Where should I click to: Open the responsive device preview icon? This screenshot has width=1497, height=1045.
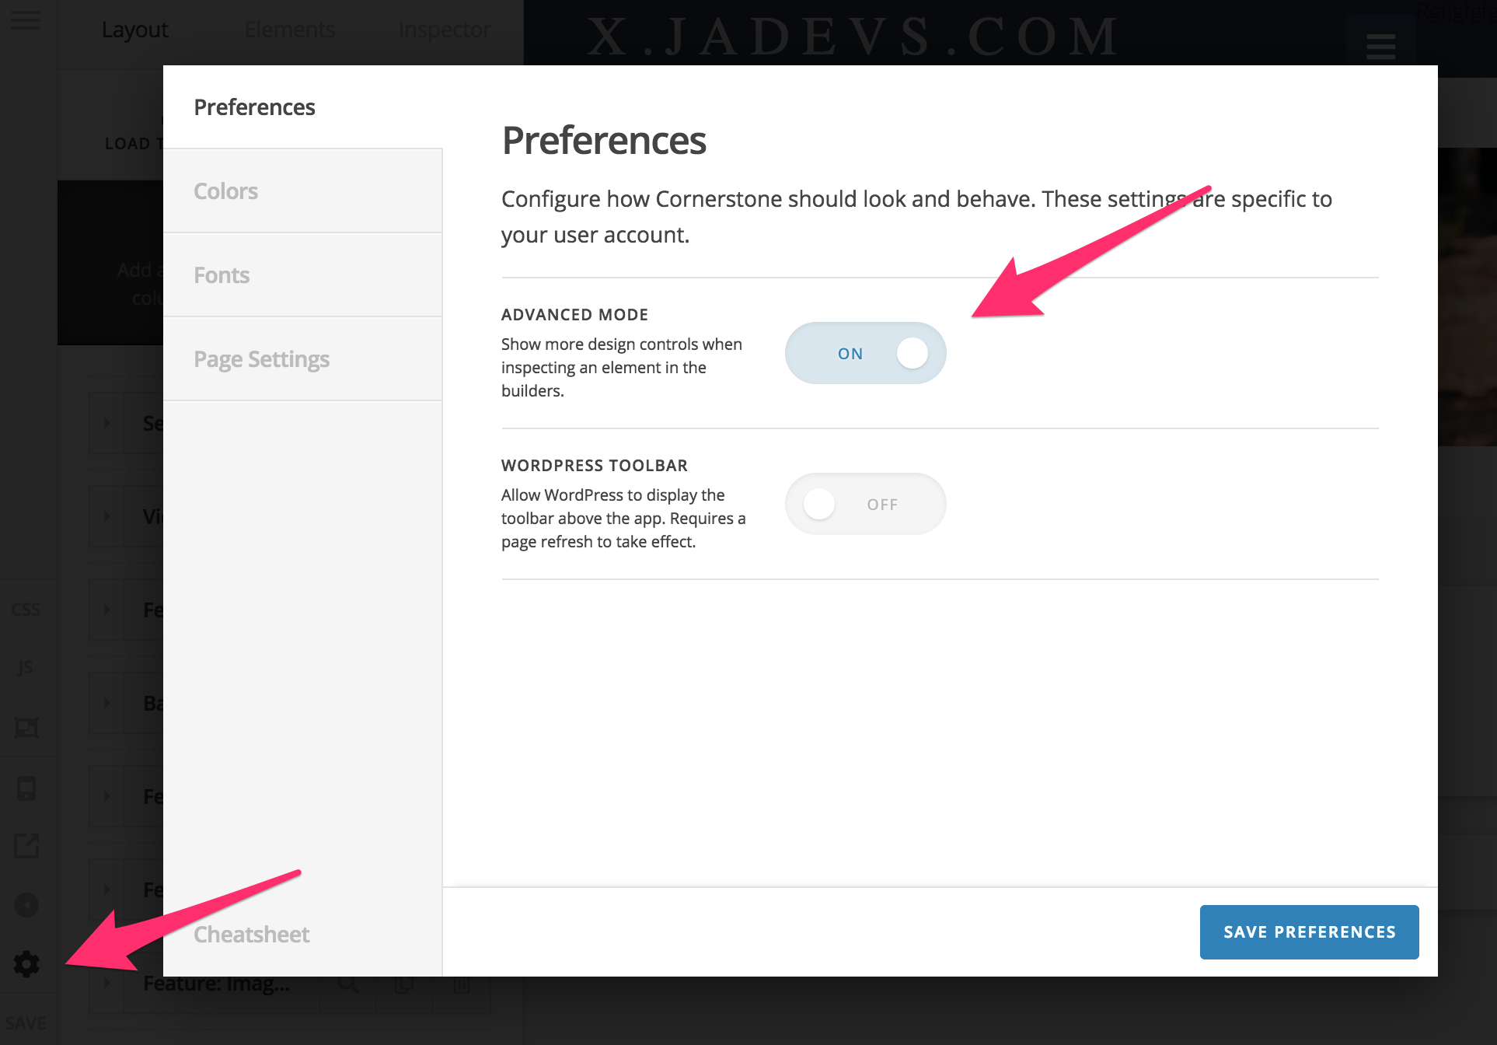[x=26, y=788]
